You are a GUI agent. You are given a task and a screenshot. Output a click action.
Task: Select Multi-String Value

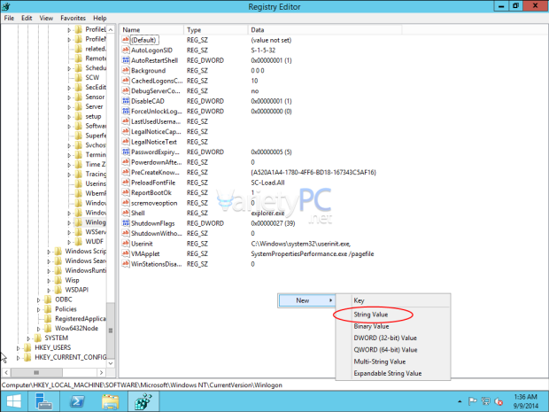click(x=393, y=361)
